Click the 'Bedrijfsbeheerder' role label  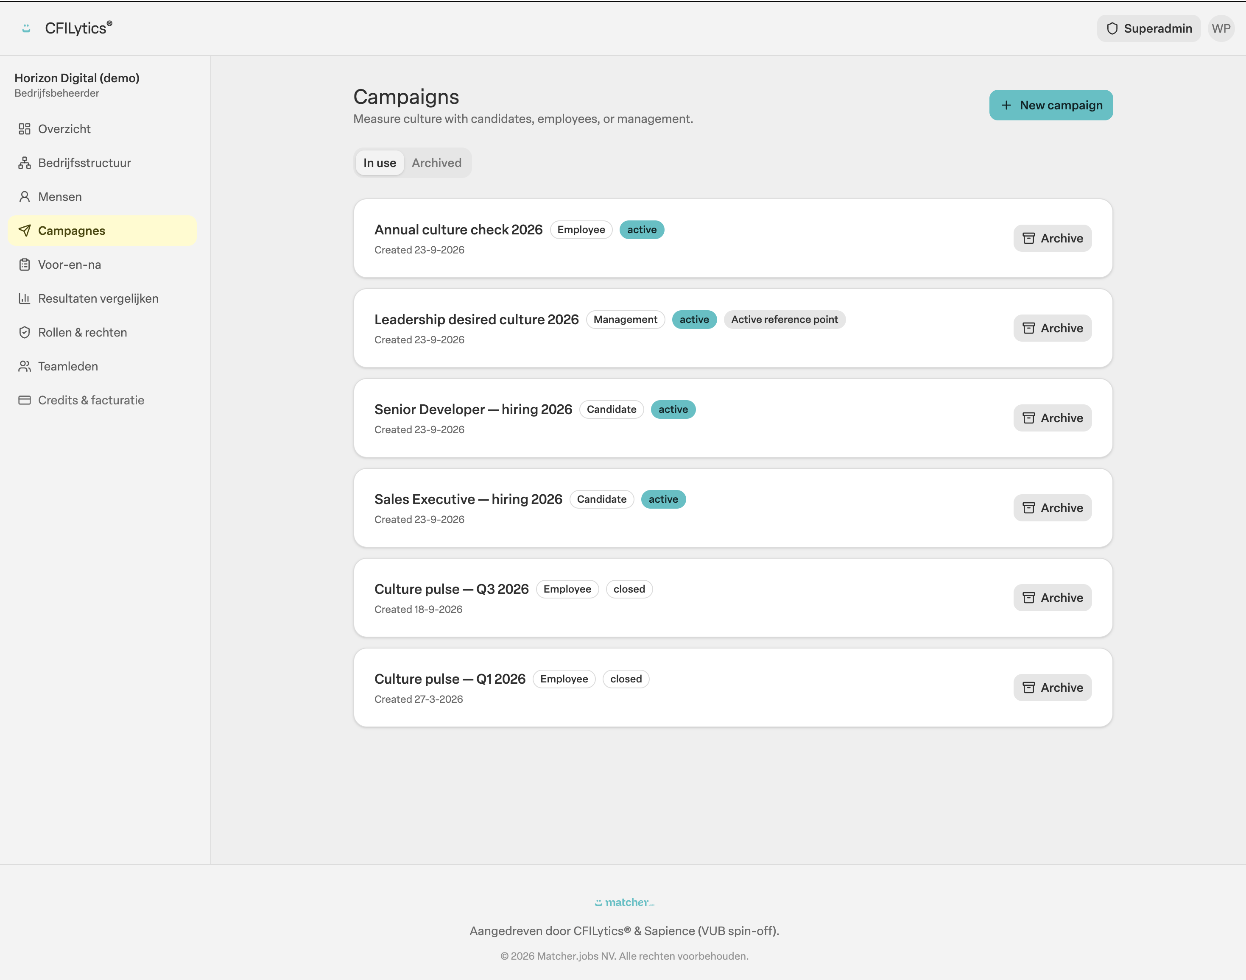(x=57, y=94)
